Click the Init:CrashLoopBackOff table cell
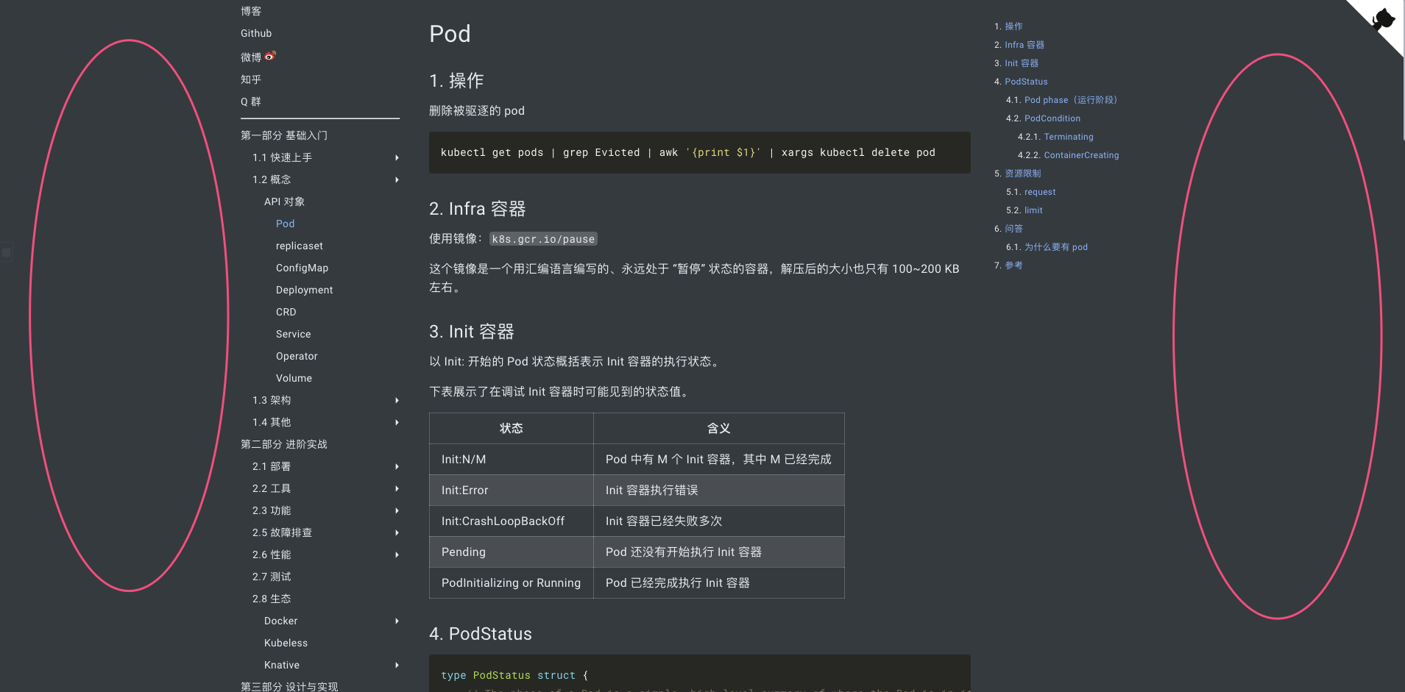 click(x=512, y=521)
